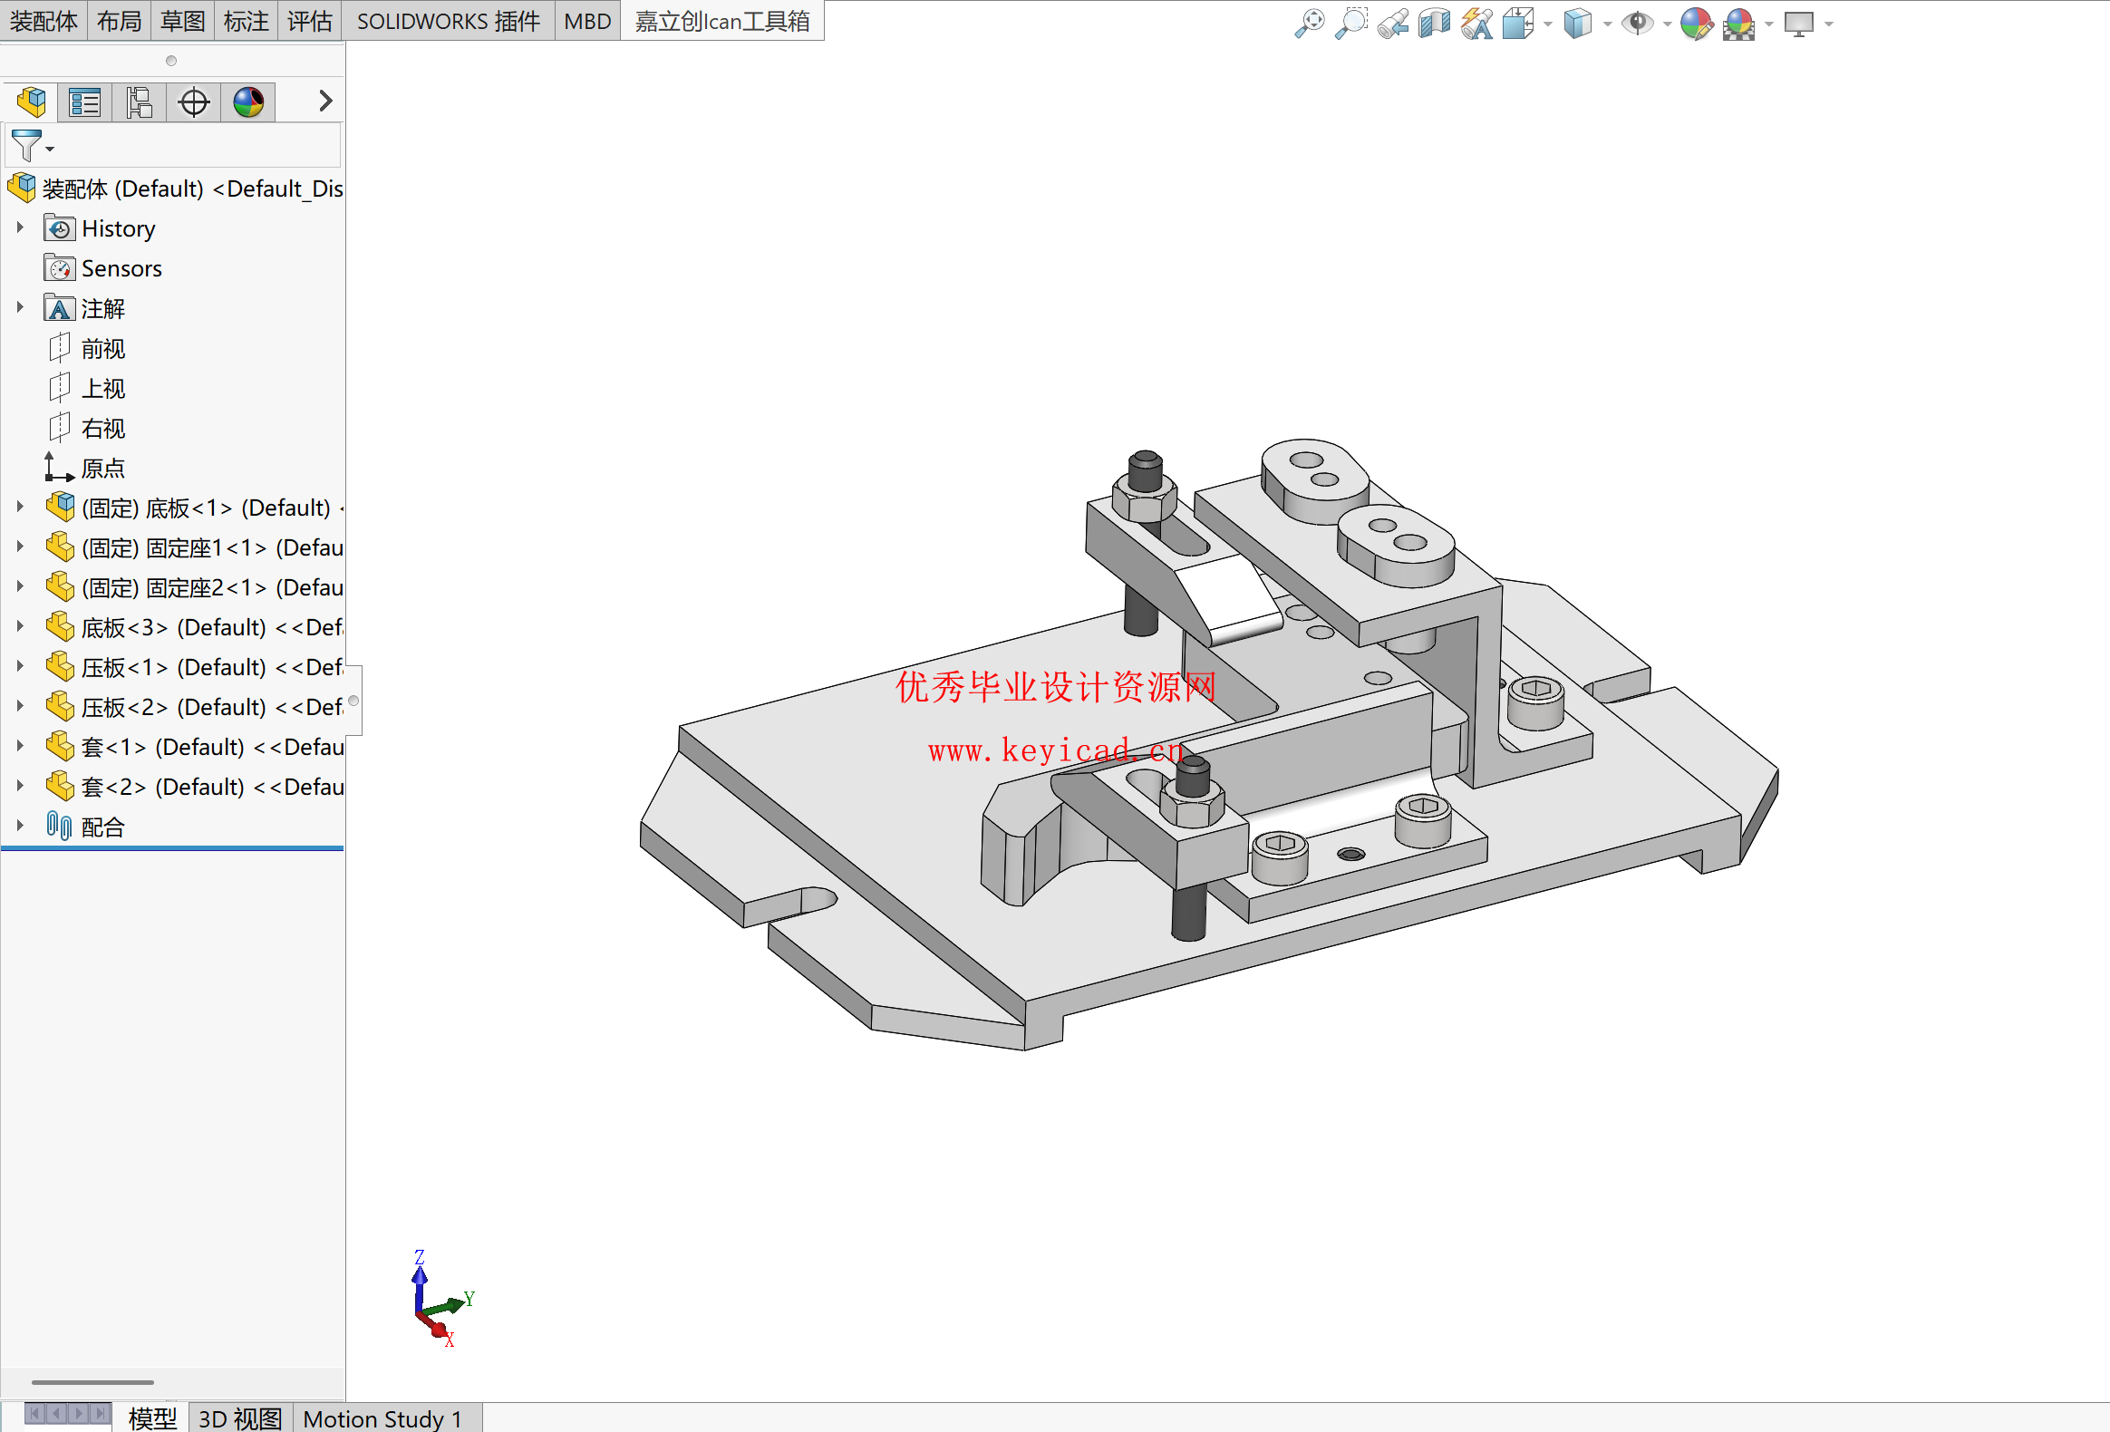Switch to the Motion Study 1 tab

coord(383,1418)
